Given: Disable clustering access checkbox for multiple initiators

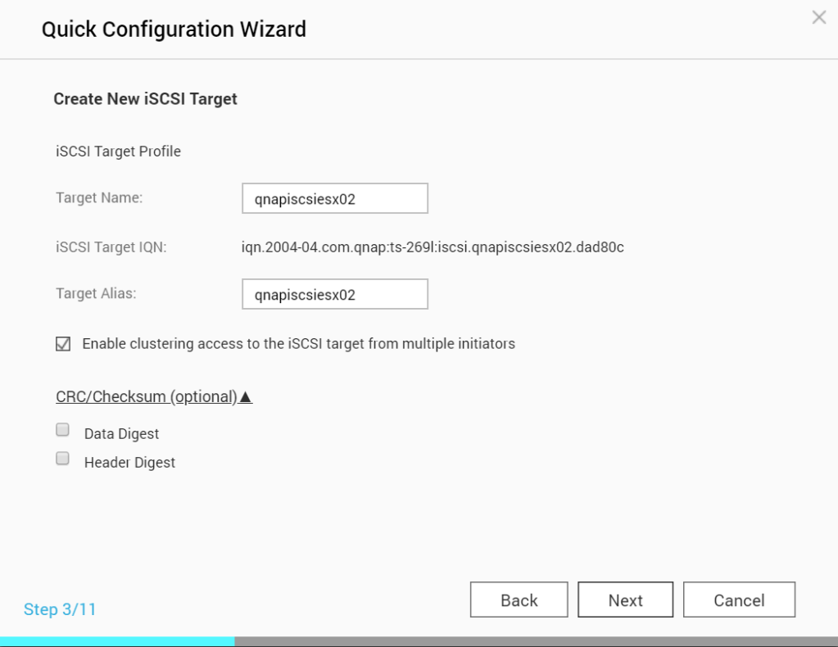Looking at the screenshot, I should click(63, 344).
